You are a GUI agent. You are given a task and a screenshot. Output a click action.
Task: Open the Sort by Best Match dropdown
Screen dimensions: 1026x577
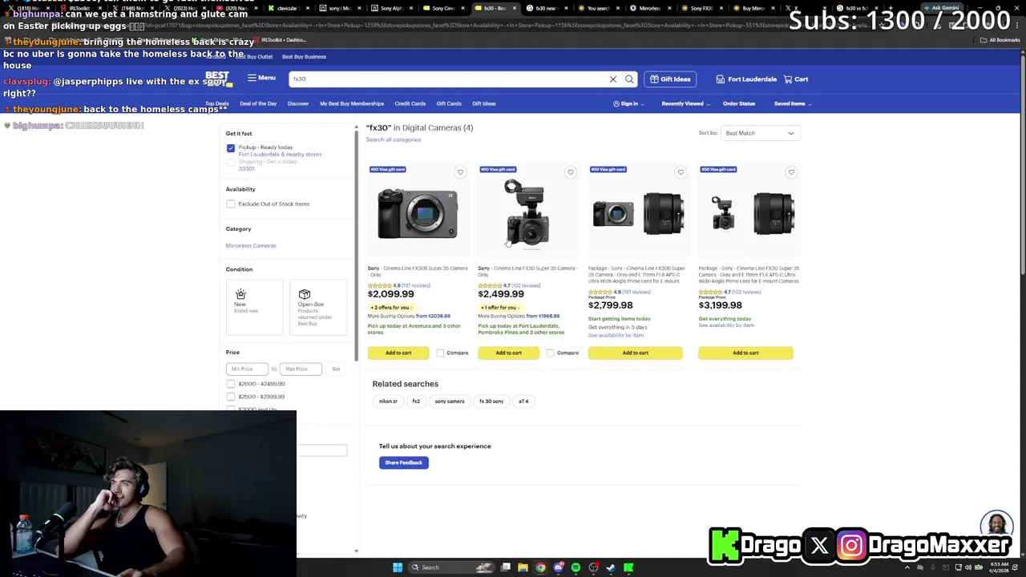pyautogui.click(x=759, y=133)
